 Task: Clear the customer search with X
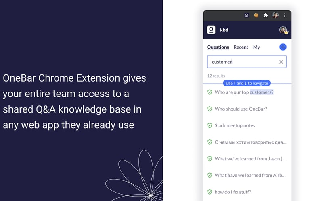[281, 62]
